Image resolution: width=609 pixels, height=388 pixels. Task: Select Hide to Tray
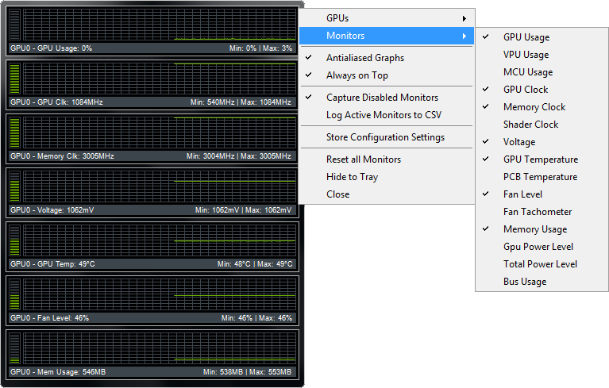pyautogui.click(x=387, y=176)
